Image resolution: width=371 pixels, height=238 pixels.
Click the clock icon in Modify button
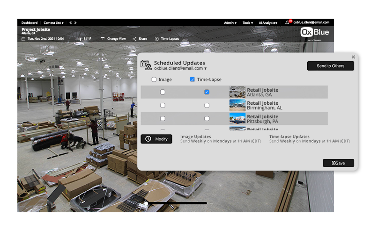[x=148, y=139]
